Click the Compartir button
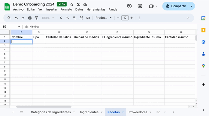This screenshot has height=116, width=209. 175,6
